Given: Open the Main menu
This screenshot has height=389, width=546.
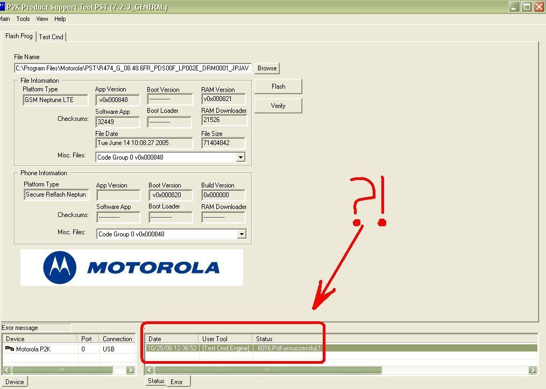Looking at the screenshot, I should coord(5,19).
